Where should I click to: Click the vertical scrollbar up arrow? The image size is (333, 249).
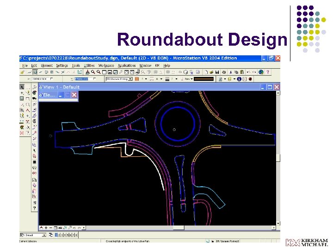278,93
